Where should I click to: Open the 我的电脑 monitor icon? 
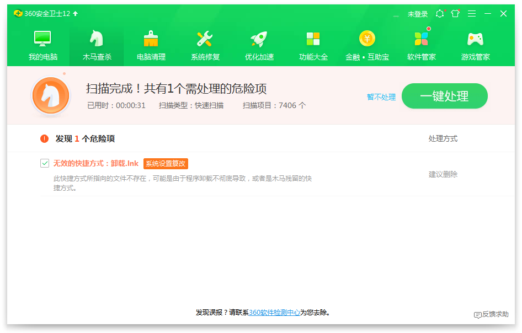point(42,39)
